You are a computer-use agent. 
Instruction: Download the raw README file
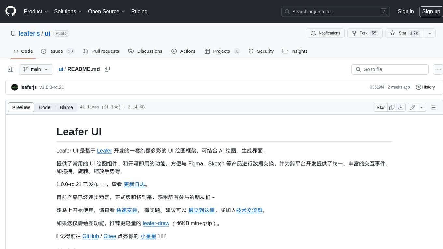401,107
